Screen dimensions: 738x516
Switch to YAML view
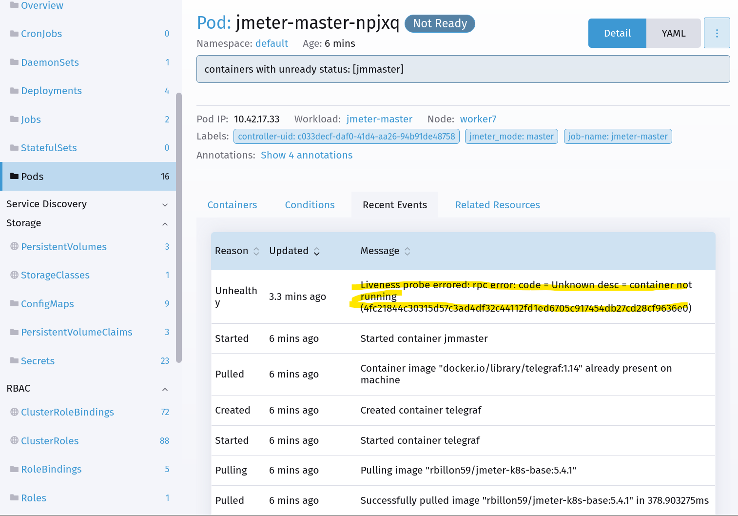coord(673,33)
